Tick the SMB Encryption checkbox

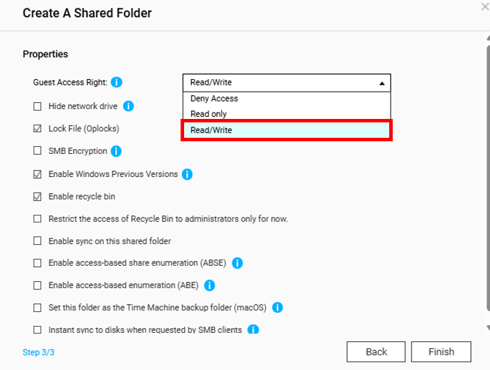[x=38, y=151]
